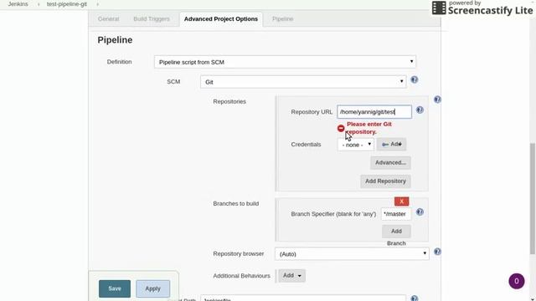Open the Repository browser Auto dropdown
The height and width of the screenshot is (301, 536).
coord(352,254)
